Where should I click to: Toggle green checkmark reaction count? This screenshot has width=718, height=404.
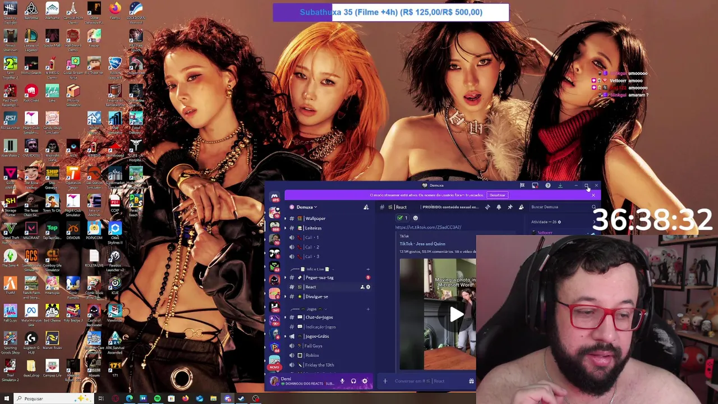coord(402,218)
